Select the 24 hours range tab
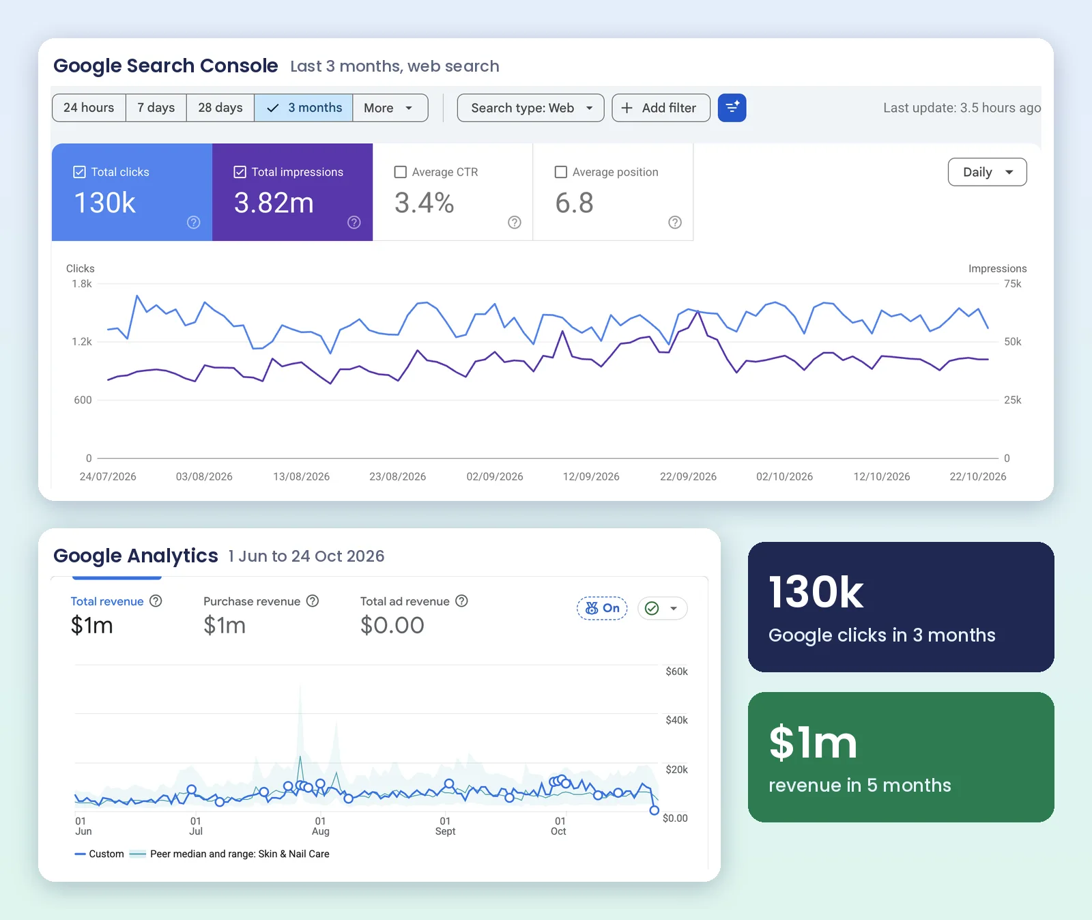The width and height of the screenshot is (1092, 920). click(x=89, y=108)
